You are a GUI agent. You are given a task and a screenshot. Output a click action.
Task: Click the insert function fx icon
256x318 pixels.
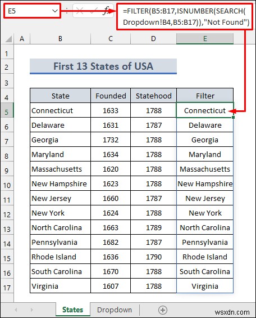click(106, 11)
